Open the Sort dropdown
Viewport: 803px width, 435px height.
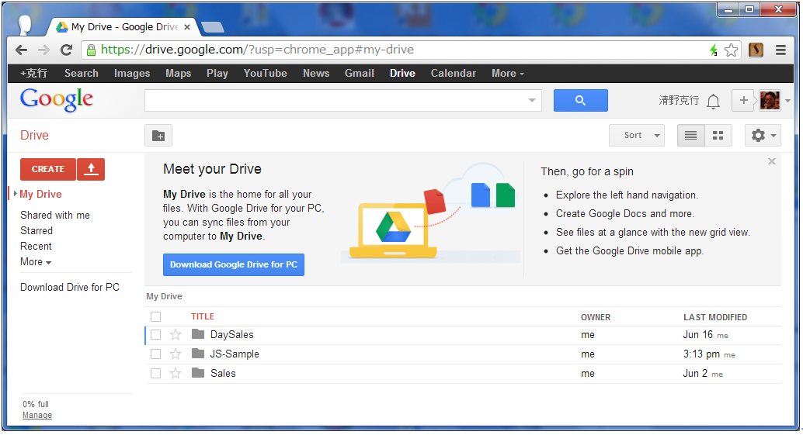(x=637, y=136)
